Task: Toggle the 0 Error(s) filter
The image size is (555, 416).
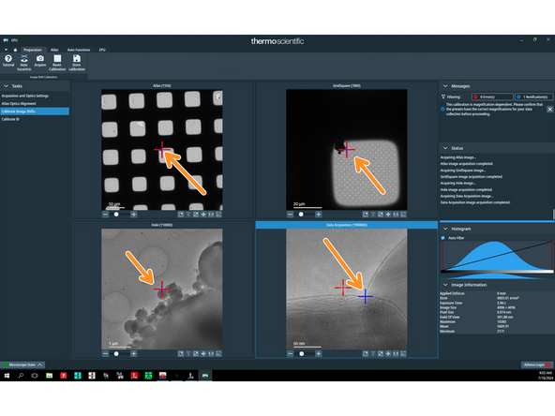Action: [x=492, y=97]
